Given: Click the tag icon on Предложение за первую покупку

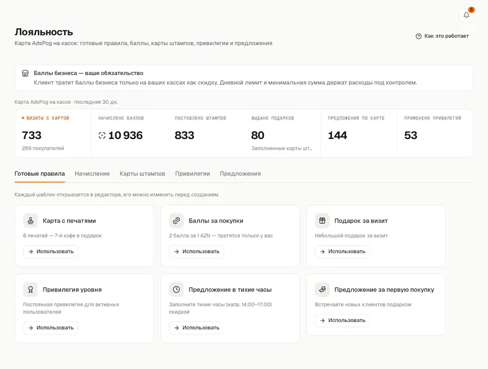Looking at the screenshot, I should (x=322, y=289).
